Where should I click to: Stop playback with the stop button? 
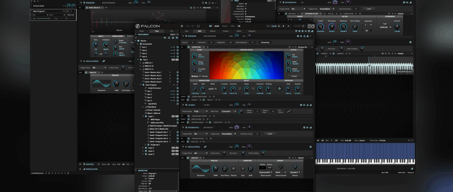(283, 26)
